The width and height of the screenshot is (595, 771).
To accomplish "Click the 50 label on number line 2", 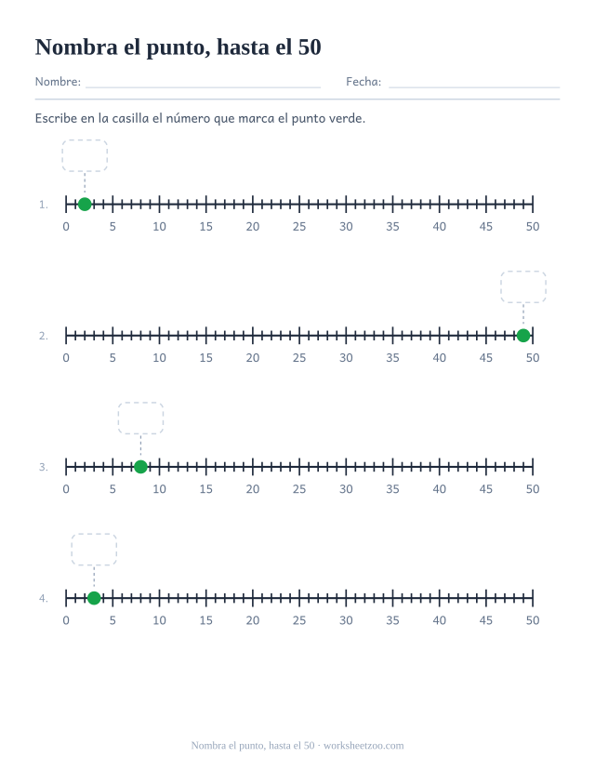I will click(x=533, y=358).
